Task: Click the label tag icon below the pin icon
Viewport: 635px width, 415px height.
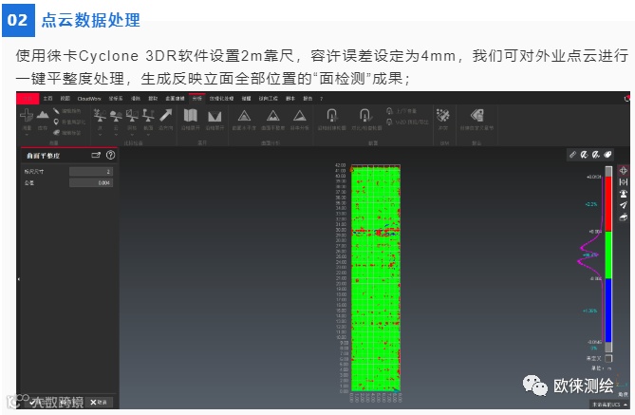Action: tap(56, 133)
